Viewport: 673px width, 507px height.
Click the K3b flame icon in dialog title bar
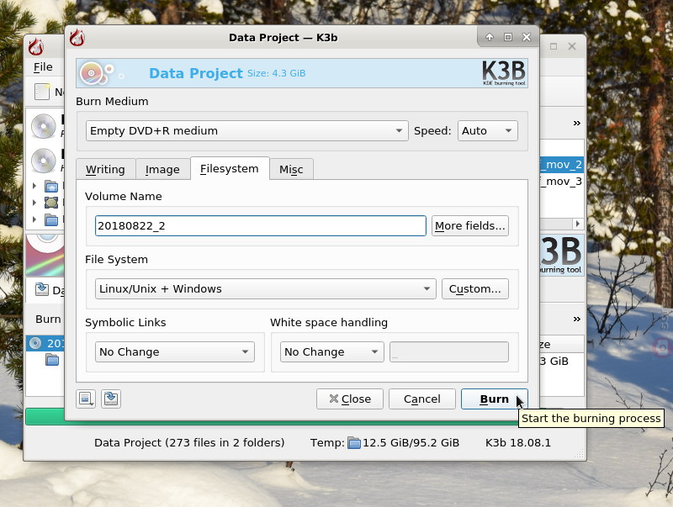77,37
